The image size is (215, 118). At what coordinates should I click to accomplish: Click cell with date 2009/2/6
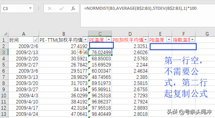coord(24,46)
